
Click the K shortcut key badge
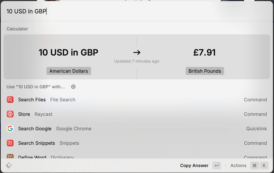[x=264, y=166]
